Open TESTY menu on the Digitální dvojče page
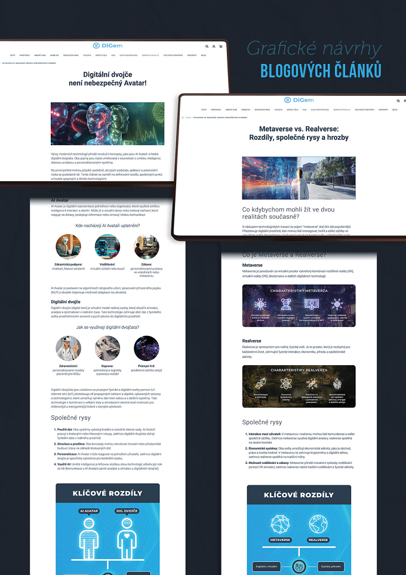The image size is (406, 575). pyautogui.click(x=13, y=56)
